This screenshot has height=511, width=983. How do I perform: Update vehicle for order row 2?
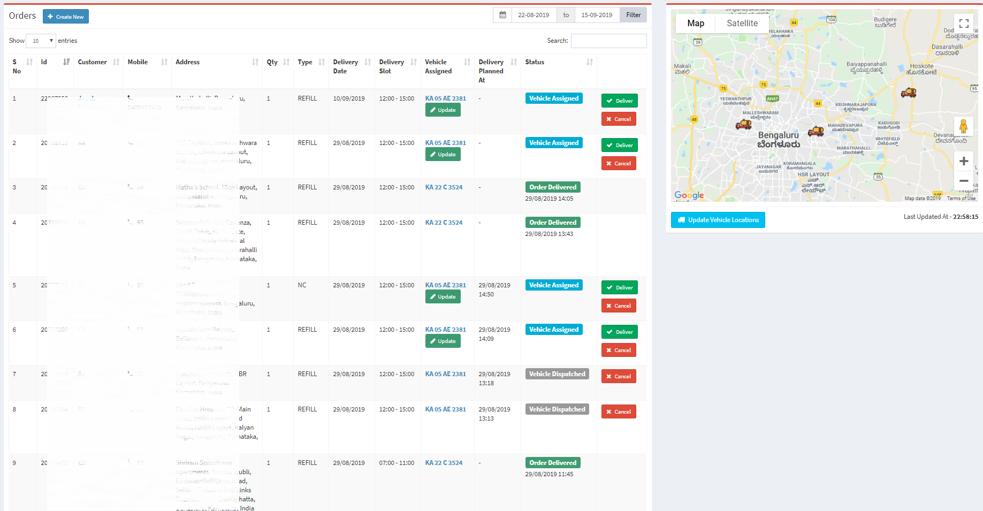click(x=443, y=154)
